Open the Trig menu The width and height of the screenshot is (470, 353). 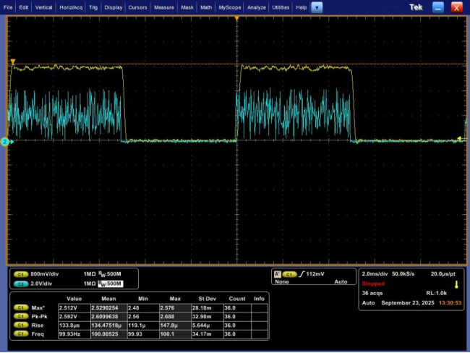click(x=93, y=7)
